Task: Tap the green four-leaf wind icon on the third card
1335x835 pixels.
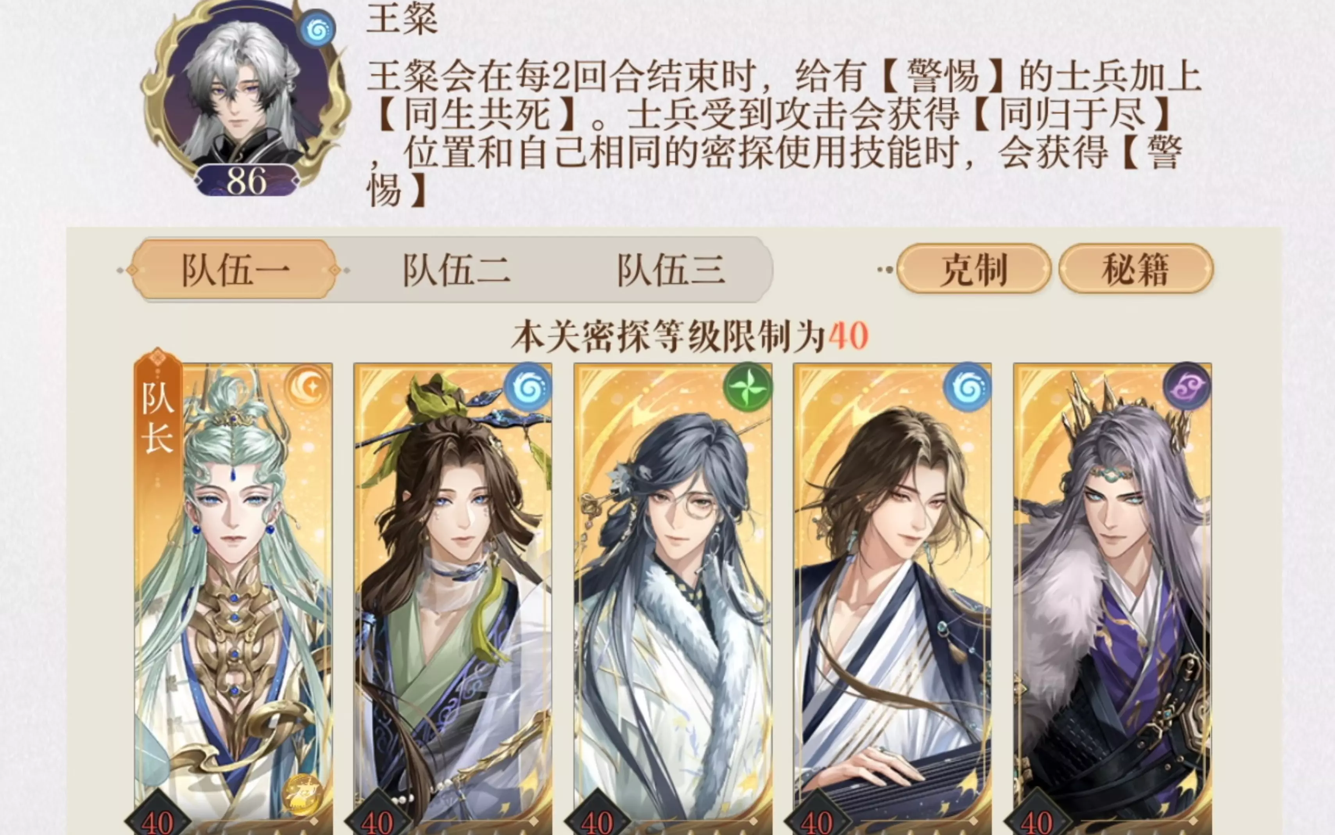Action: click(748, 387)
